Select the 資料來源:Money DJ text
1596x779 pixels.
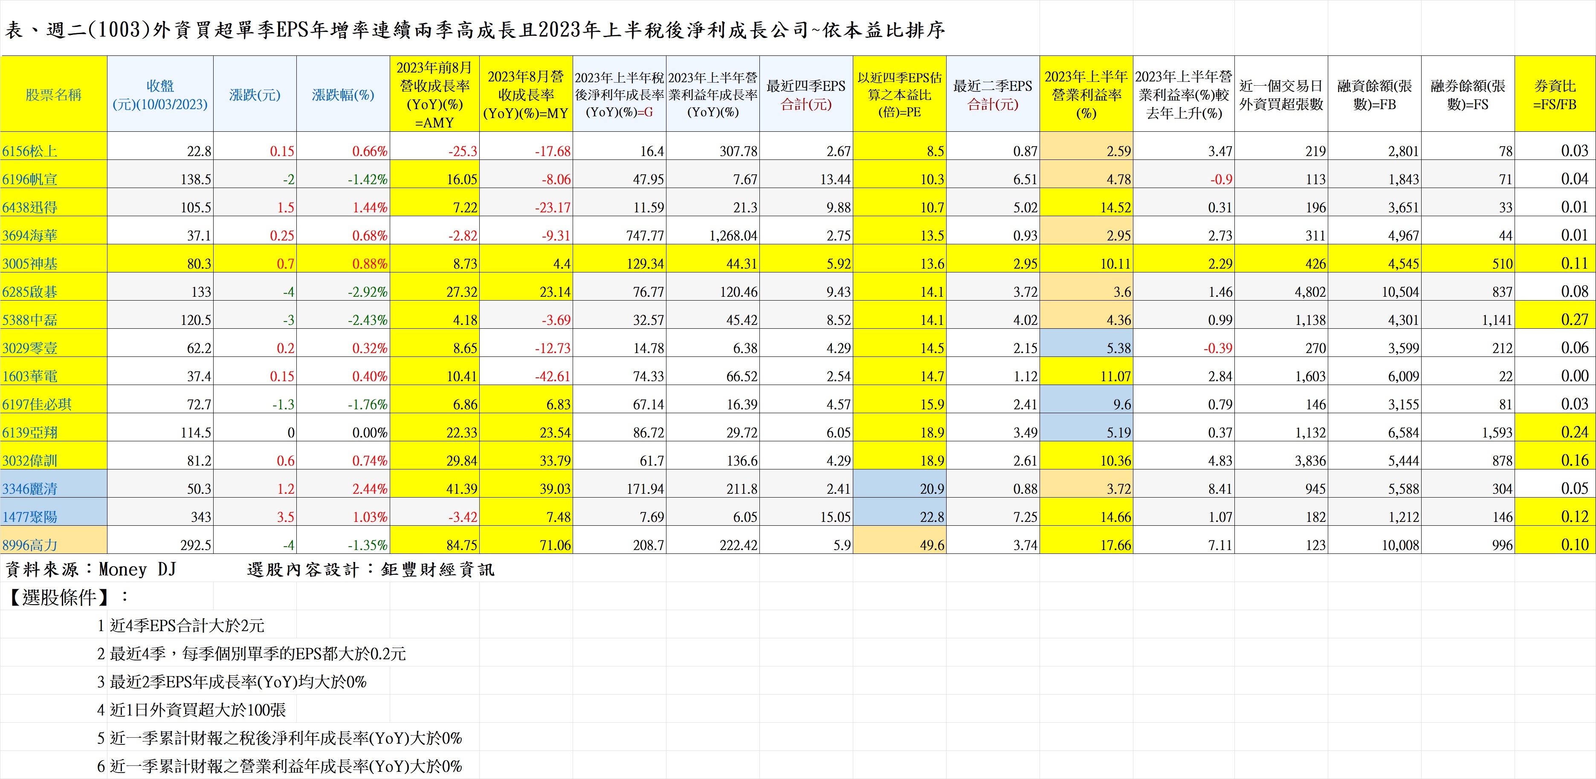[91, 569]
